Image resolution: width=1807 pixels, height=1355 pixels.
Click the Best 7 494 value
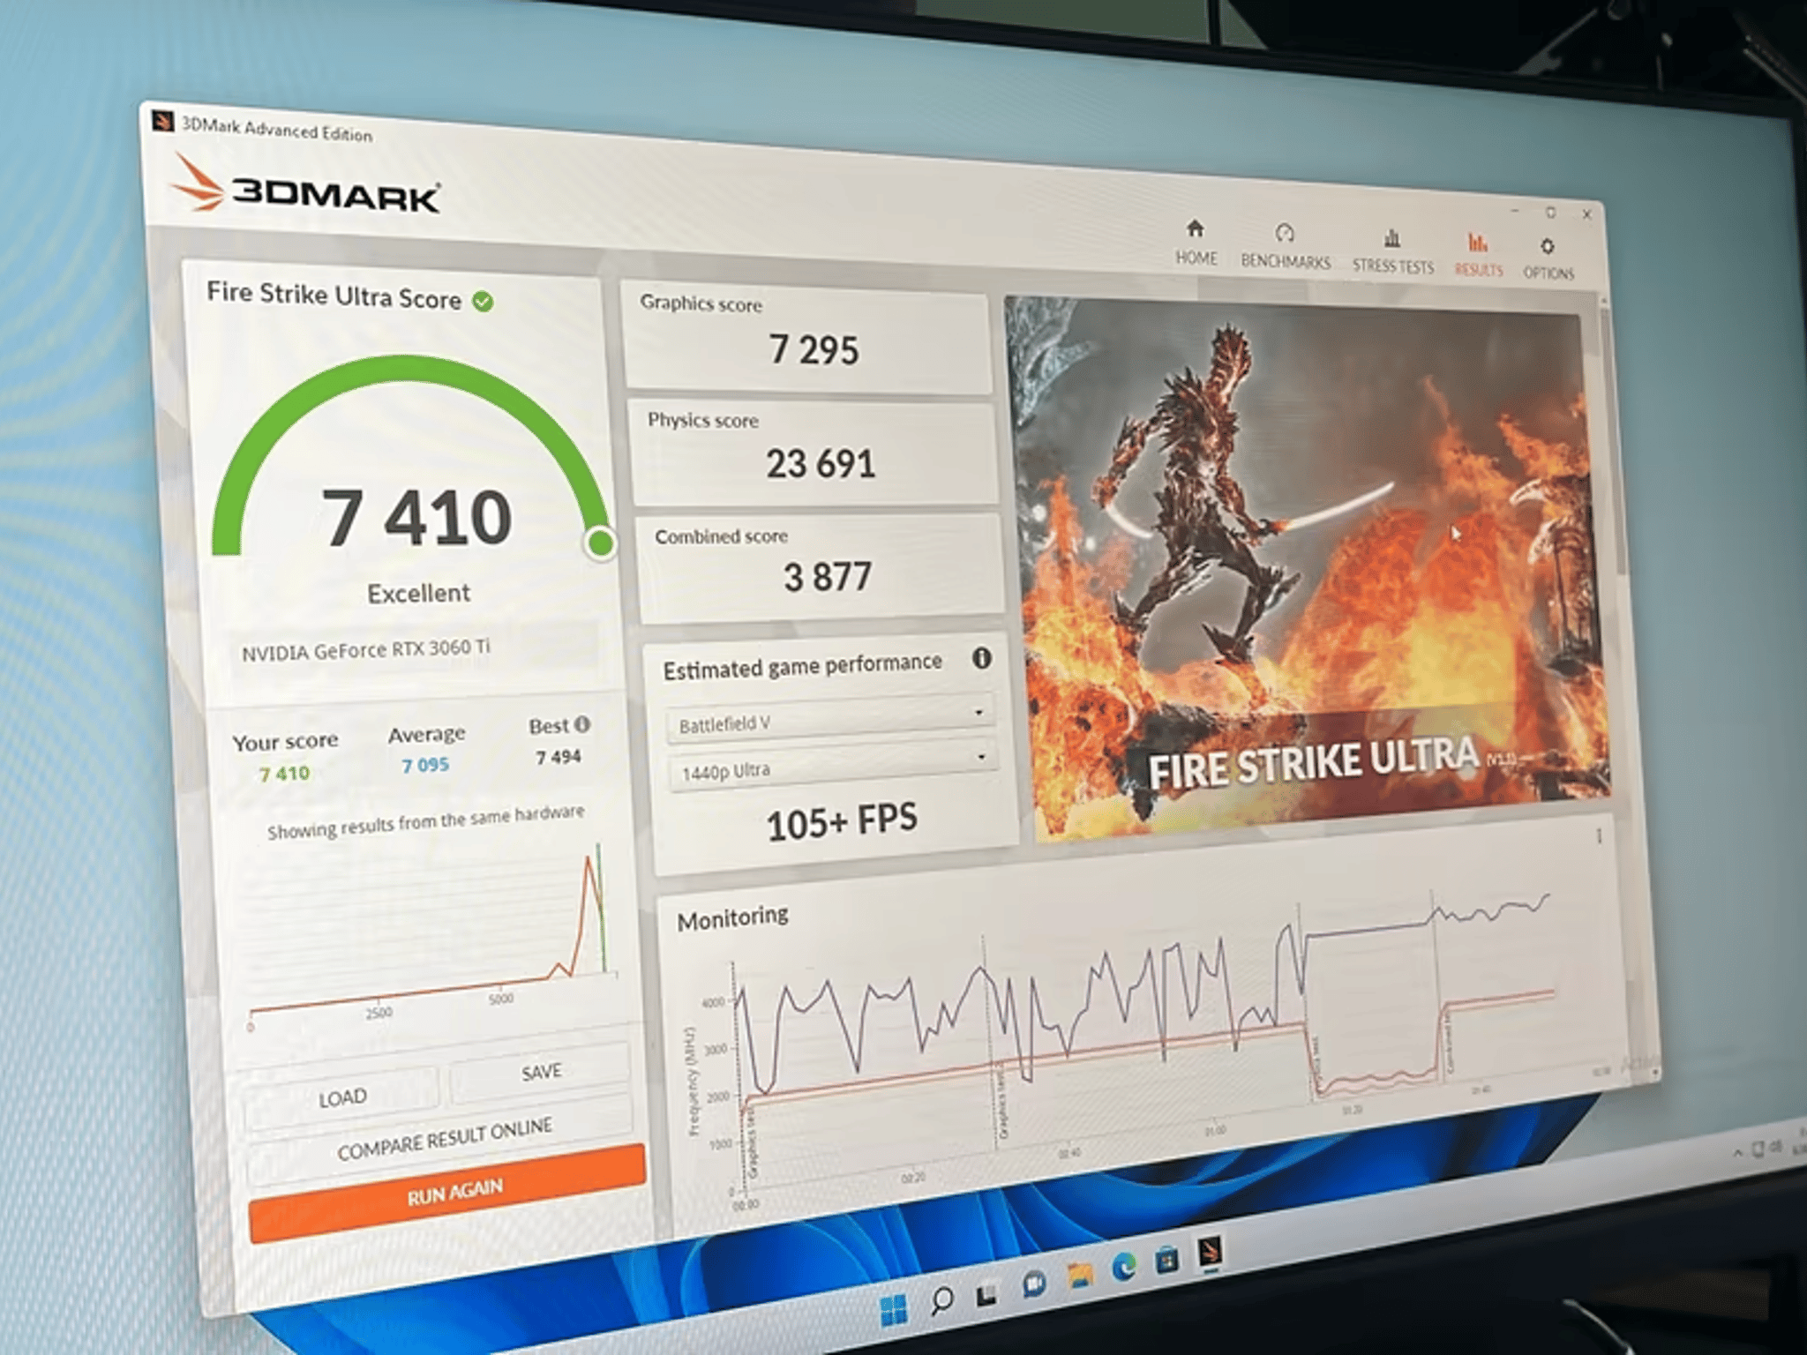pyautogui.click(x=558, y=756)
